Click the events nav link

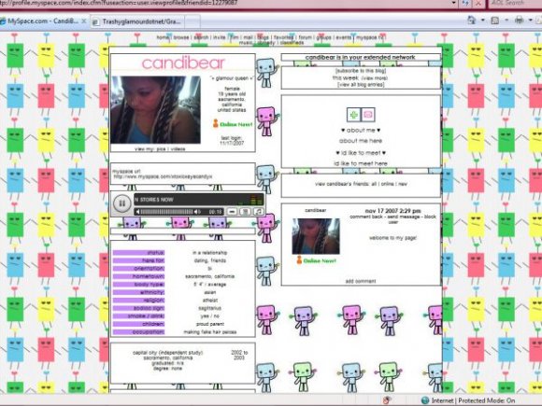pyautogui.click(x=344, y=37)
